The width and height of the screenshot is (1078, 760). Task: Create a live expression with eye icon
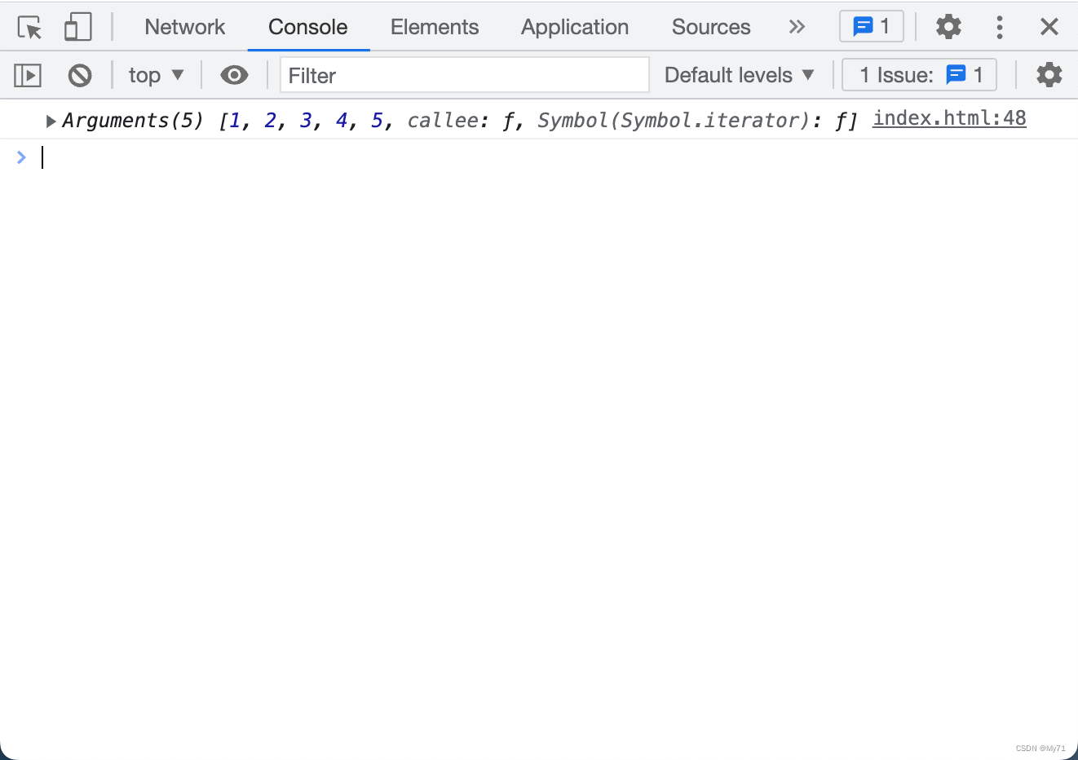tap(234, 76)
